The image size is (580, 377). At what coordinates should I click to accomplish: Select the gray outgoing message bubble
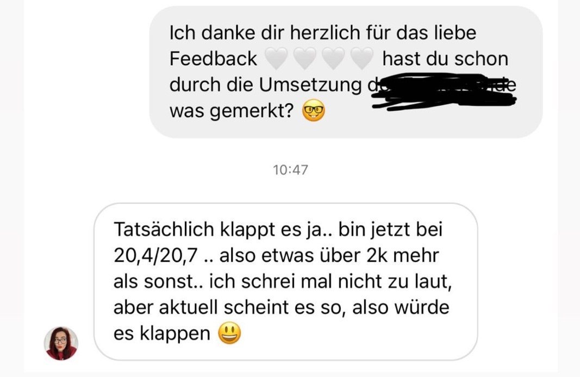pyautogui.click(x=346, y=72)
